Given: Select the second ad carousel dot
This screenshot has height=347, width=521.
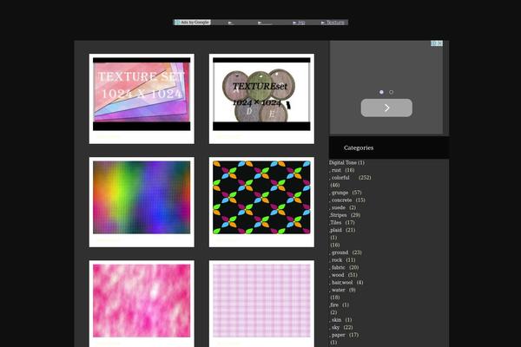Looking at the screenshot, I should (391, 92).
